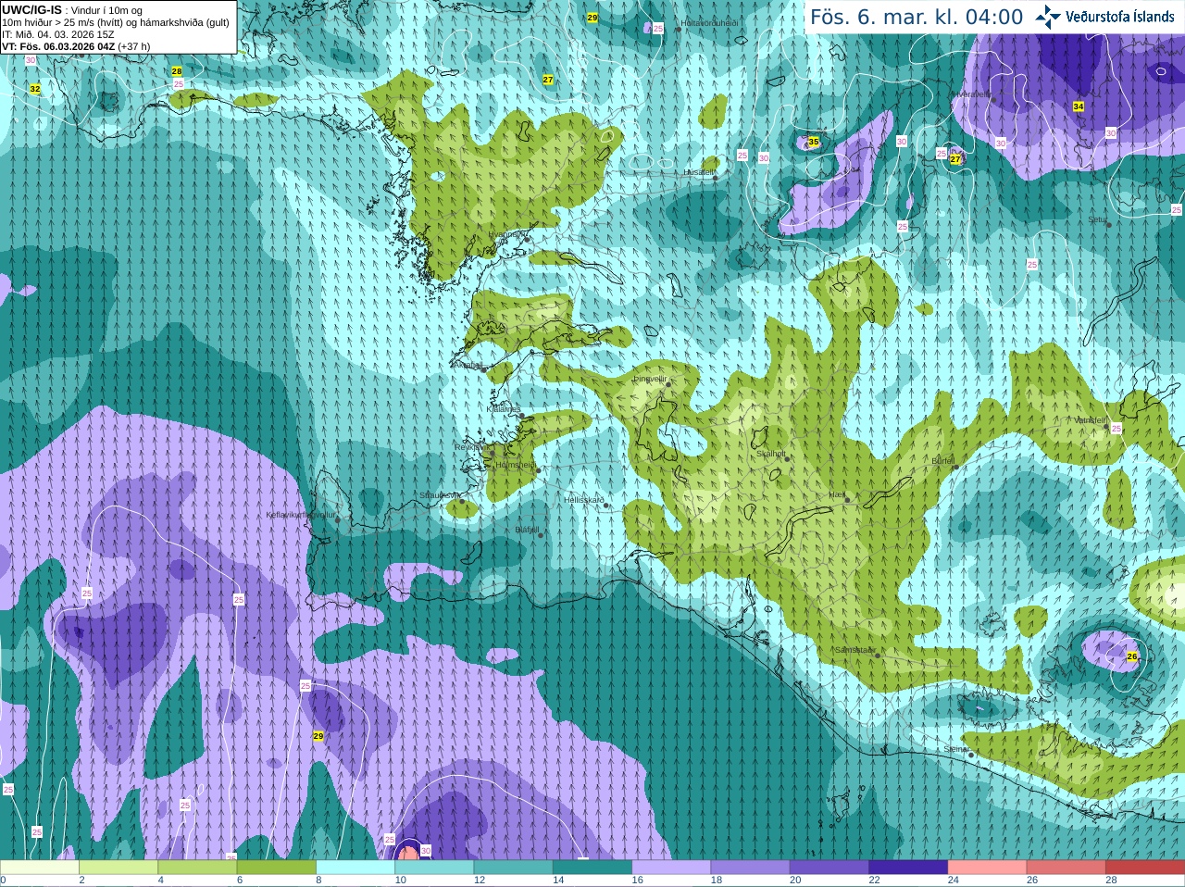Screen dimensions: 1185x887
Task: Click the Skálholt station label
Action: 771,454
